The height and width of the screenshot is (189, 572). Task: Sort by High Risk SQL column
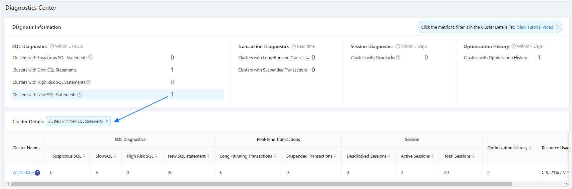click(x=156, y=156)
